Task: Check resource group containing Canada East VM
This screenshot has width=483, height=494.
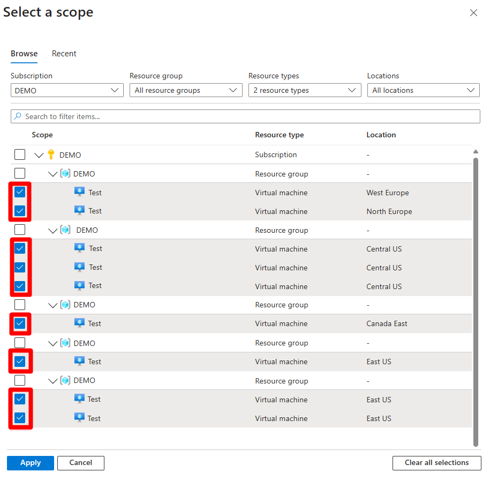Action: click(20, 304)
